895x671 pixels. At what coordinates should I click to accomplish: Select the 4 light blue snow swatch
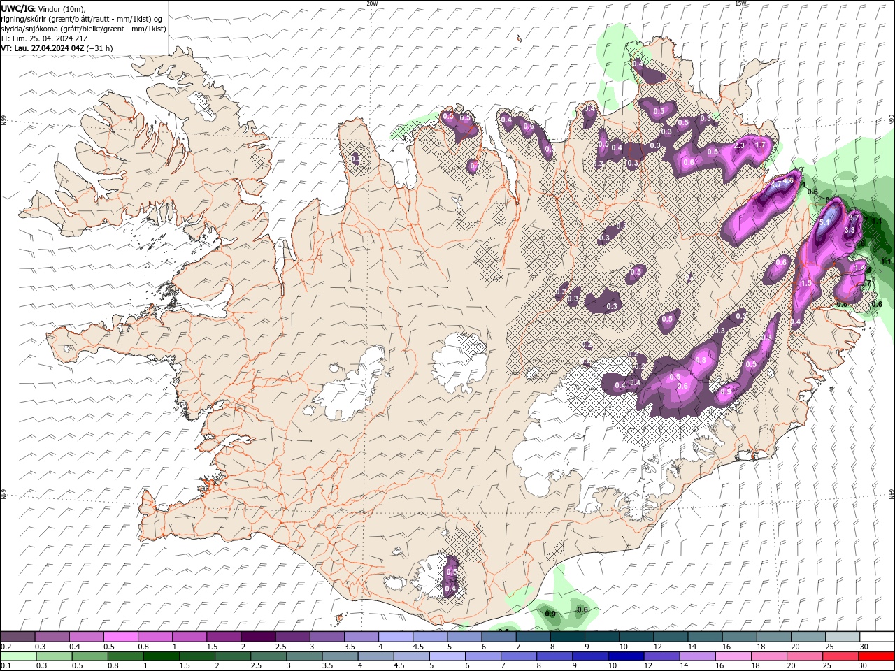coord(395,637)
